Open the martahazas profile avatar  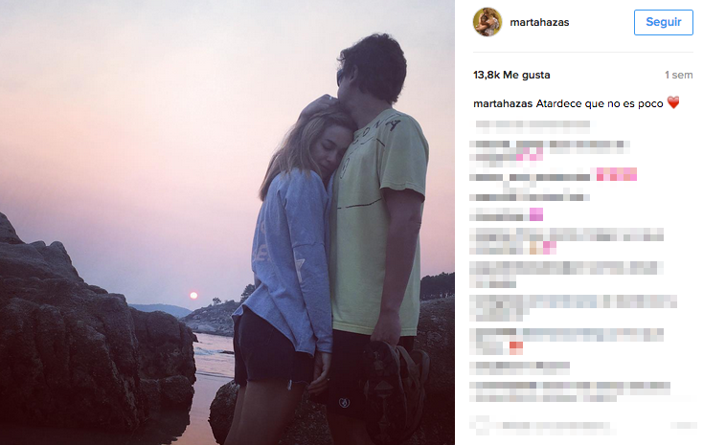pos(488,22)
